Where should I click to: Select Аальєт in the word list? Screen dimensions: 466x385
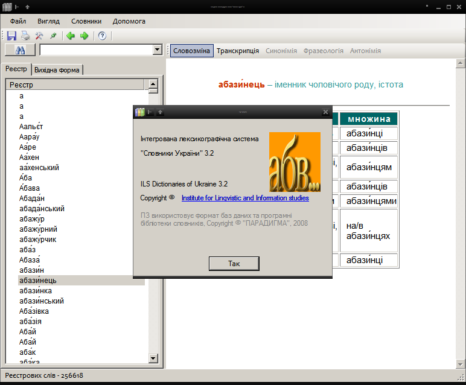click(x=31, y=127)
